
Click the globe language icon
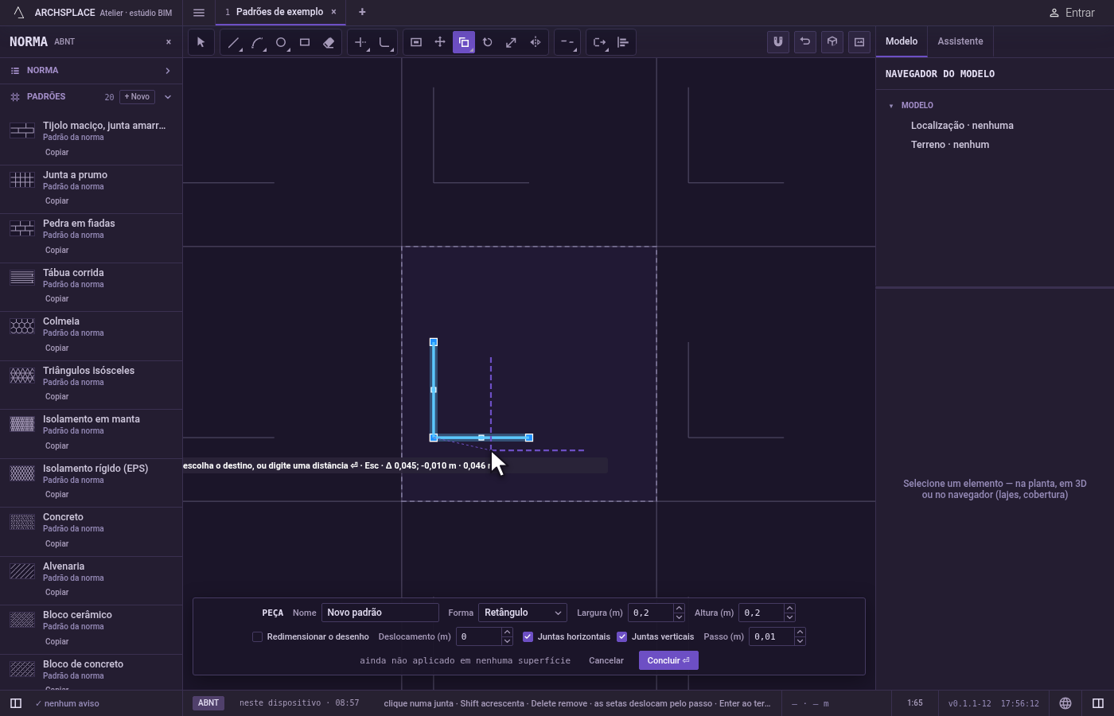pos(1065,703)
